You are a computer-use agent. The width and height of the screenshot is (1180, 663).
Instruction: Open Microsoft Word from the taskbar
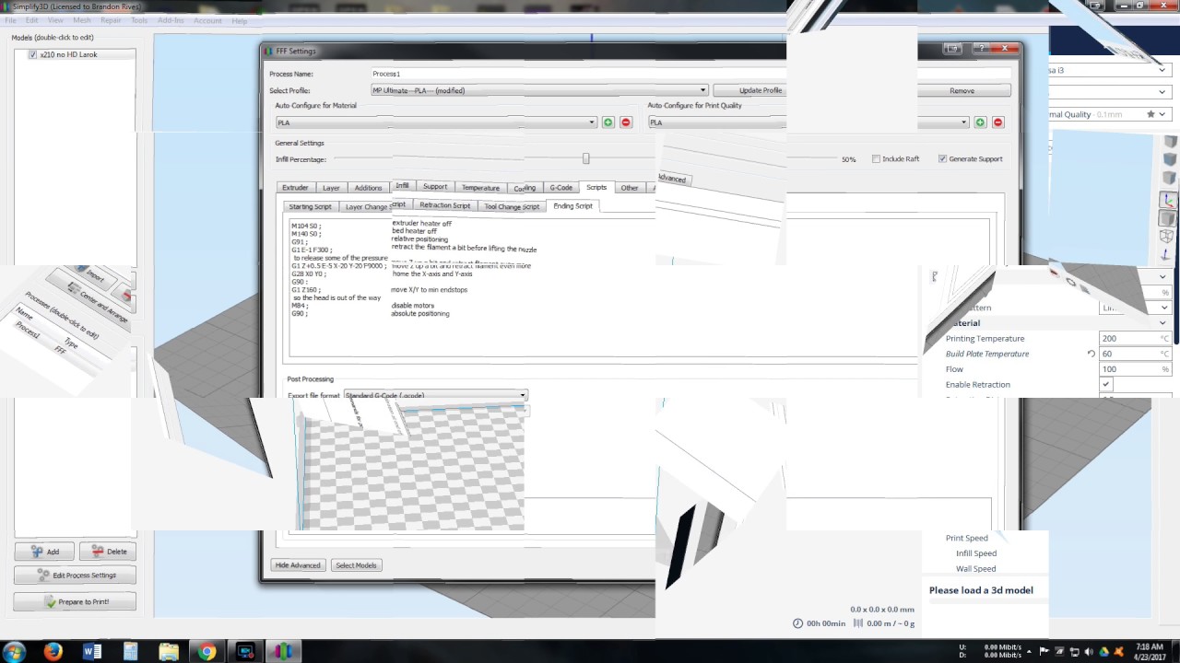click(x=91, y=651)
